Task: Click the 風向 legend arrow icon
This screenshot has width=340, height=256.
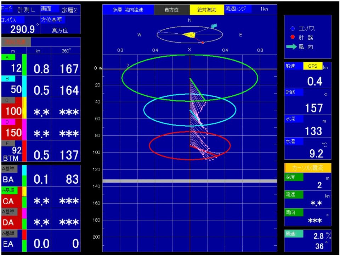Action: coord(291,46)
